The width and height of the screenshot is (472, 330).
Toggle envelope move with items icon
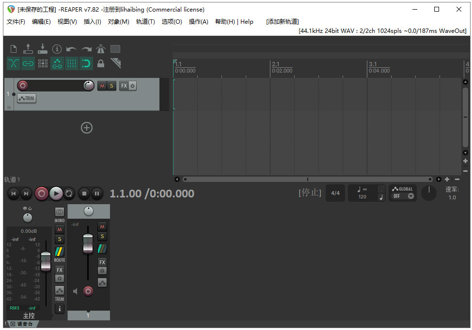click(57, 63)
